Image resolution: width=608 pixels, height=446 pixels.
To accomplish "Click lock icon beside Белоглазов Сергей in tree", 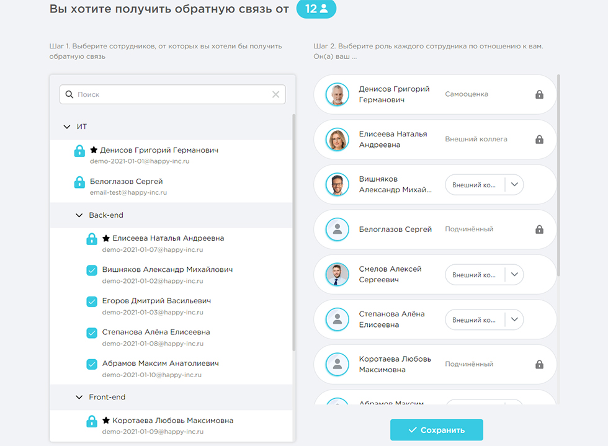I will pos(79,182).
